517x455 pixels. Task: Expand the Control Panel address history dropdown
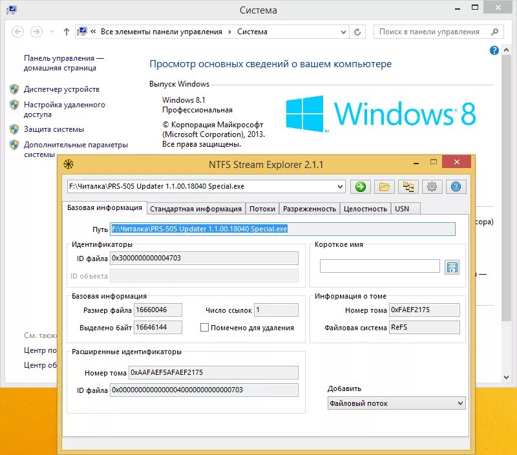tap(343, 32)
